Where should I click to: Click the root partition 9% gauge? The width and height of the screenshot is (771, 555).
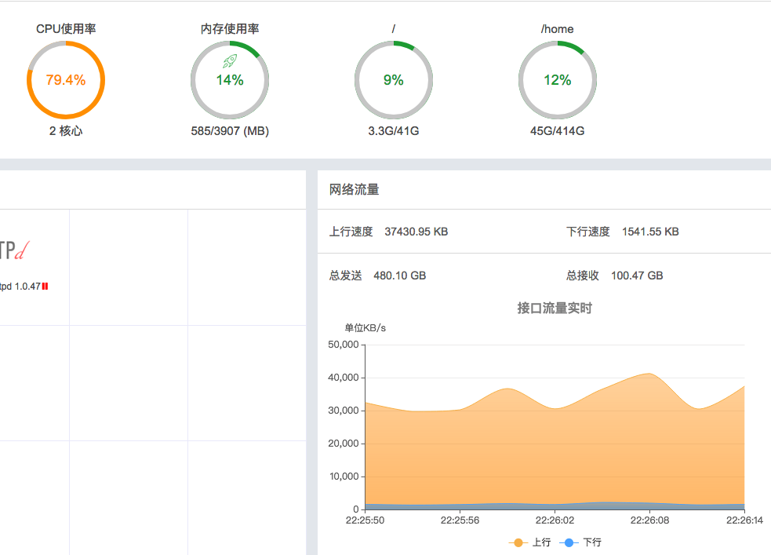(393, 80)
